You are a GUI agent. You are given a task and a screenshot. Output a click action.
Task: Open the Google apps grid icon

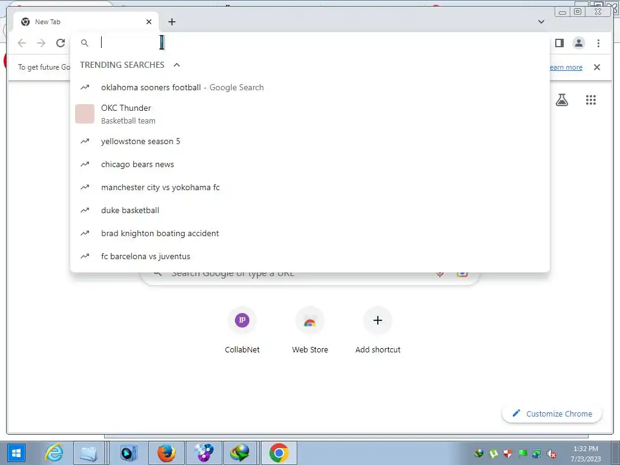(591, 100)
